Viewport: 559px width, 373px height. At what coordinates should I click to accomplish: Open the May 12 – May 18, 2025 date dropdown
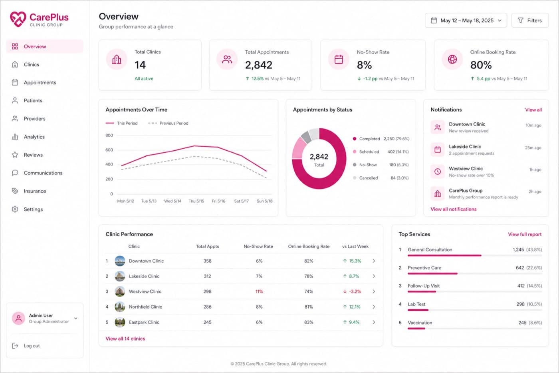click(x=466, y=20)
